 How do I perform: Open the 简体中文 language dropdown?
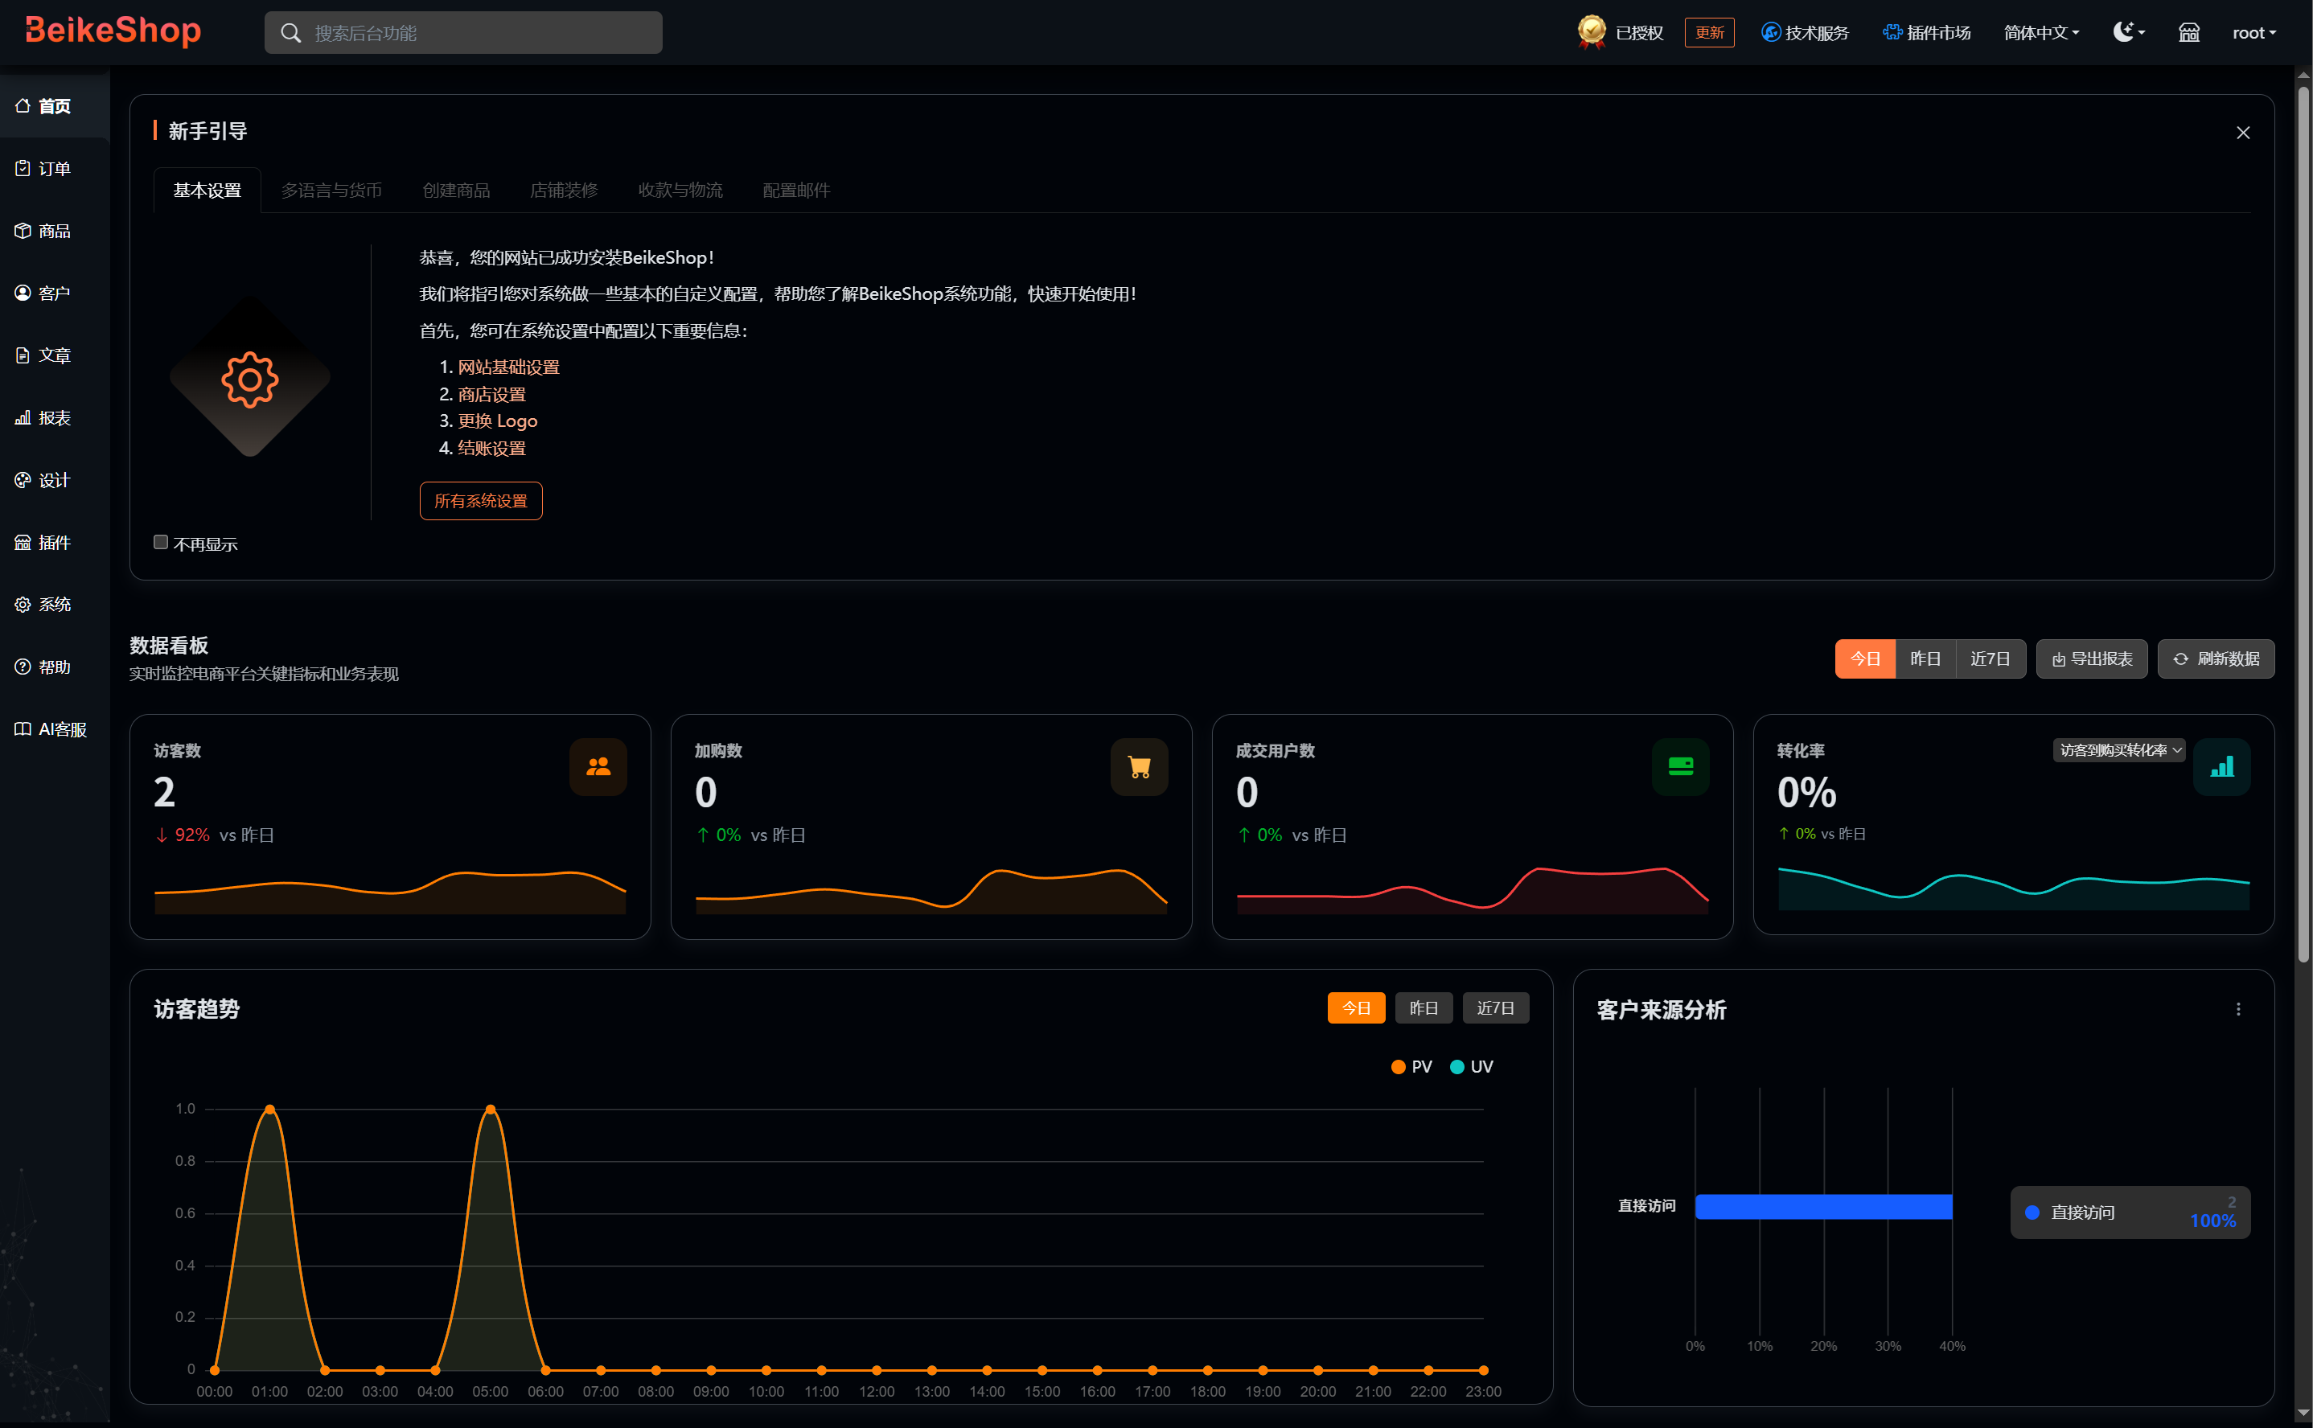[x=2041, y=33]
